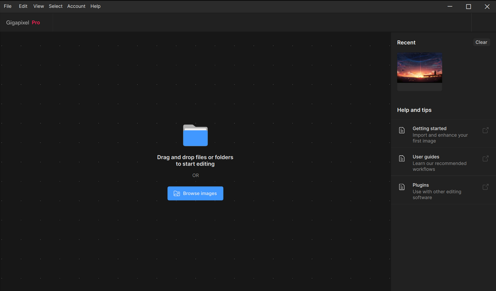Screen dimensions: 496x291
Task: Click the image icon inside Browse images
Action: pos(177,193)
